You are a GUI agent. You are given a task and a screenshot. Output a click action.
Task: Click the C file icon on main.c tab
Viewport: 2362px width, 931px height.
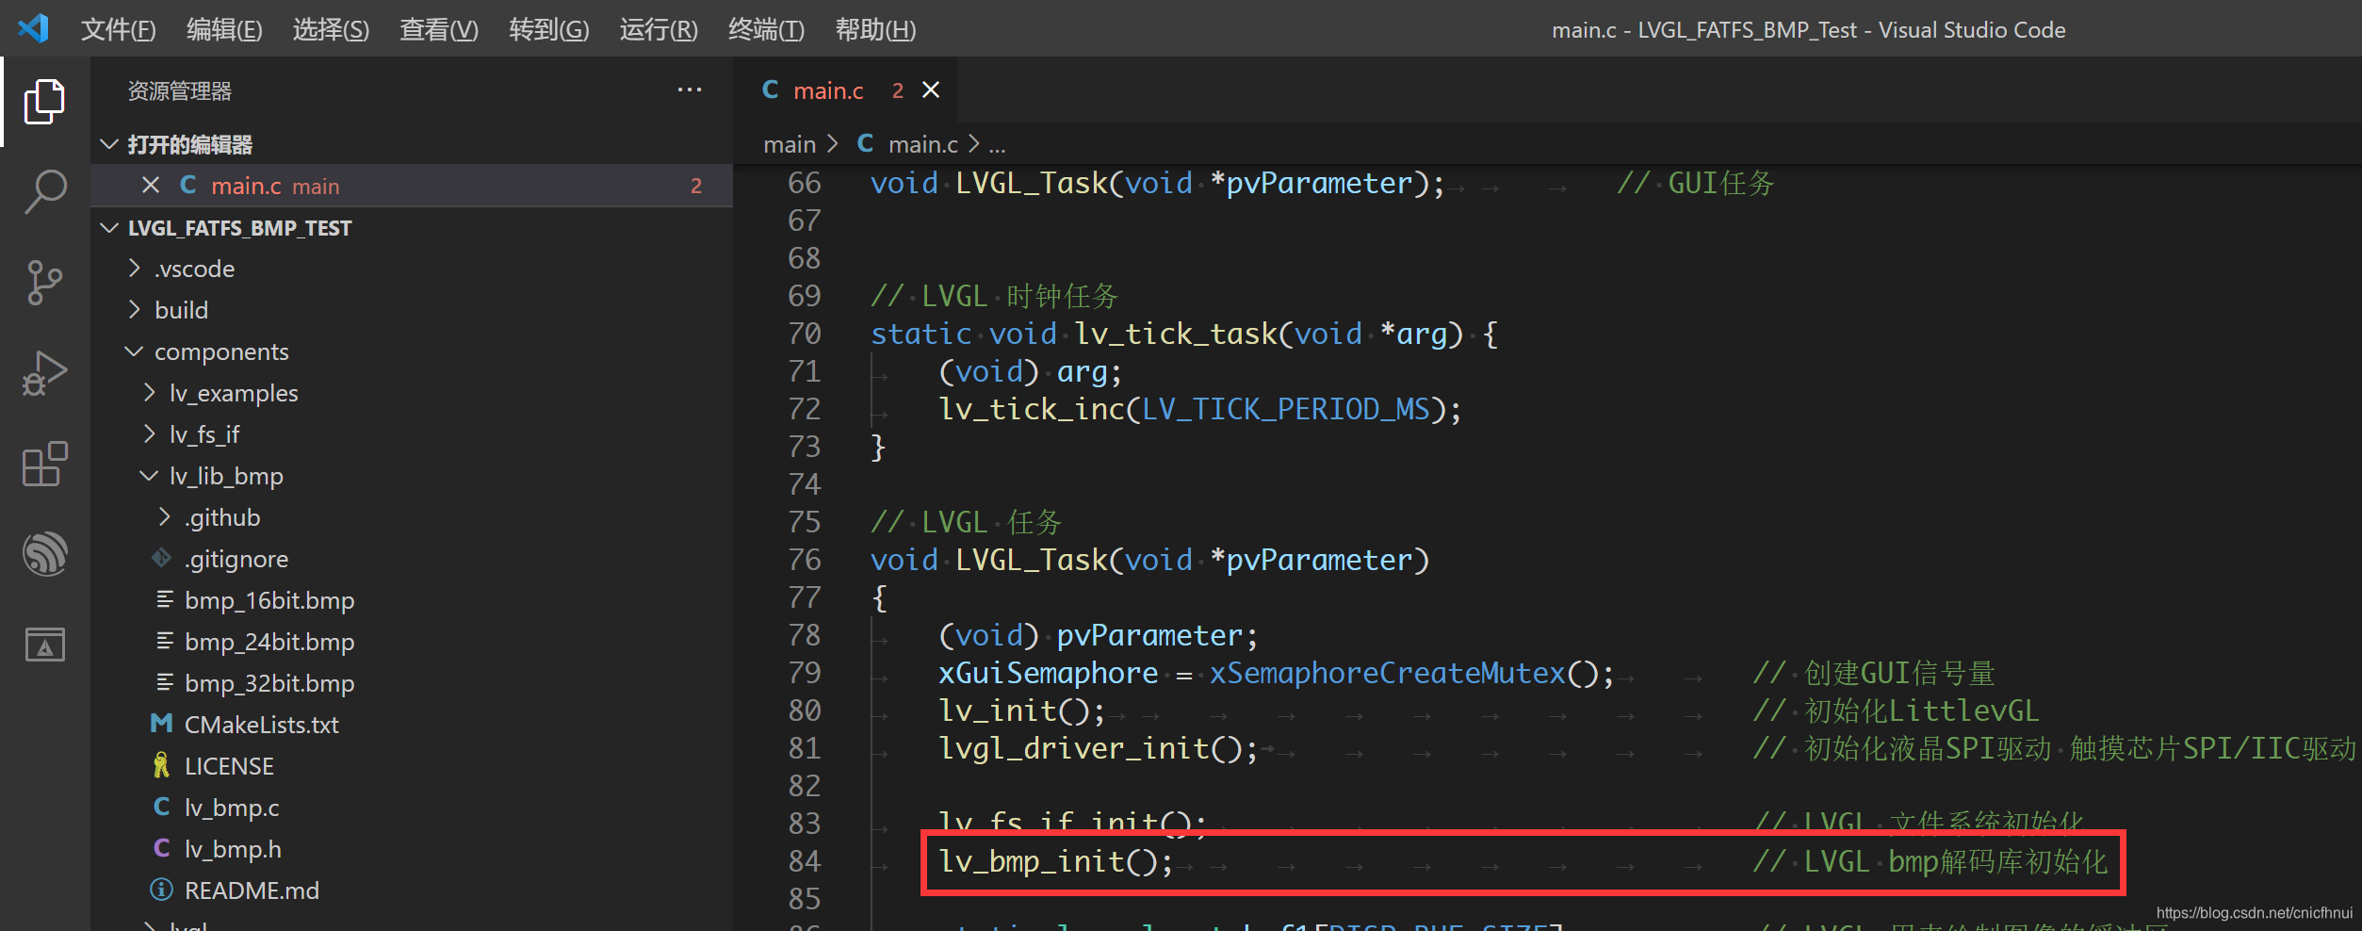771,90
